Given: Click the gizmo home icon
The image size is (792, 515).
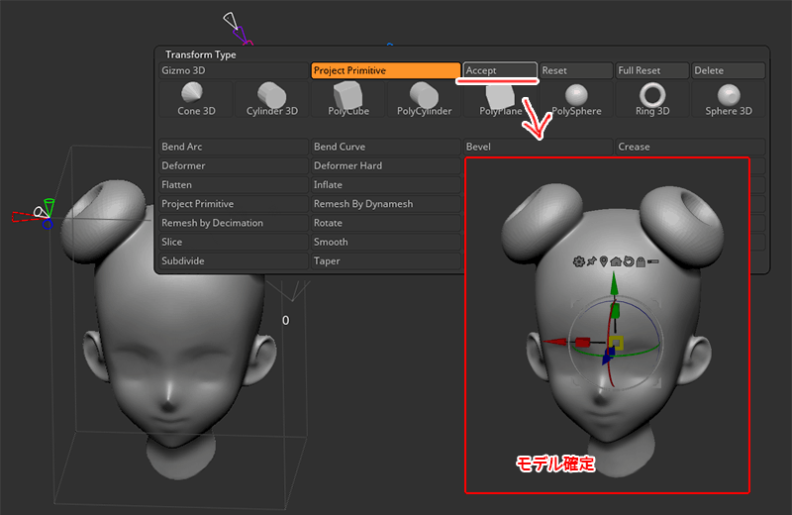Looking at the screenshot, I should [617, 261].
